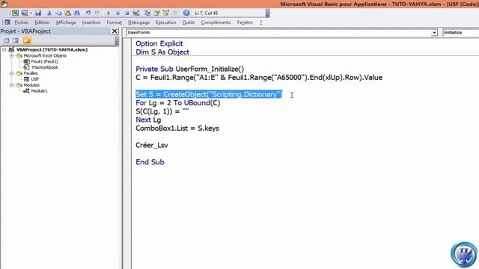Copy selection using copy icon

point(58,13)
